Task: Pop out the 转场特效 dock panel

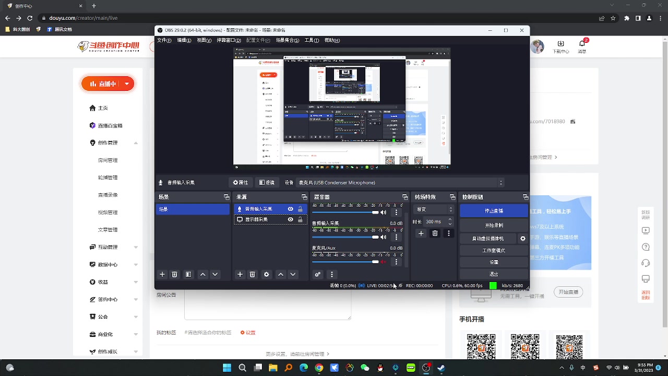Action: click(x=452, y=197)
